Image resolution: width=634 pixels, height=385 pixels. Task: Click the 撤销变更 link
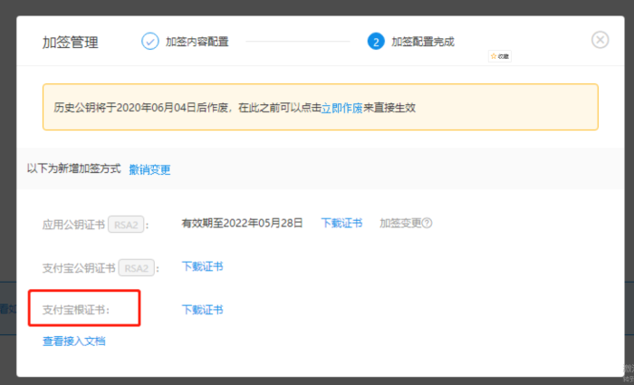pyautogui.click(x=149, y=169)
